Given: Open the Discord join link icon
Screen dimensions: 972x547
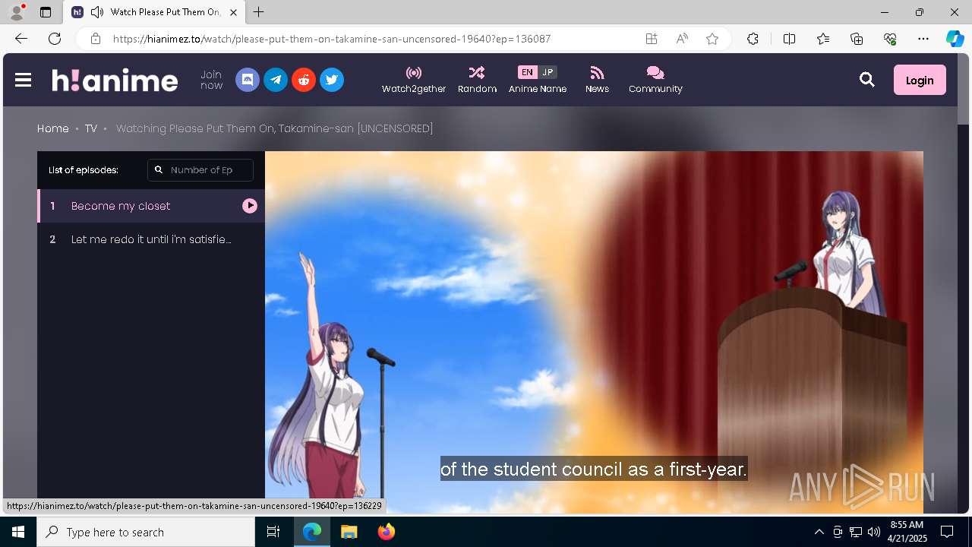Looking at the screenshot, I should (x=248, y=80).
